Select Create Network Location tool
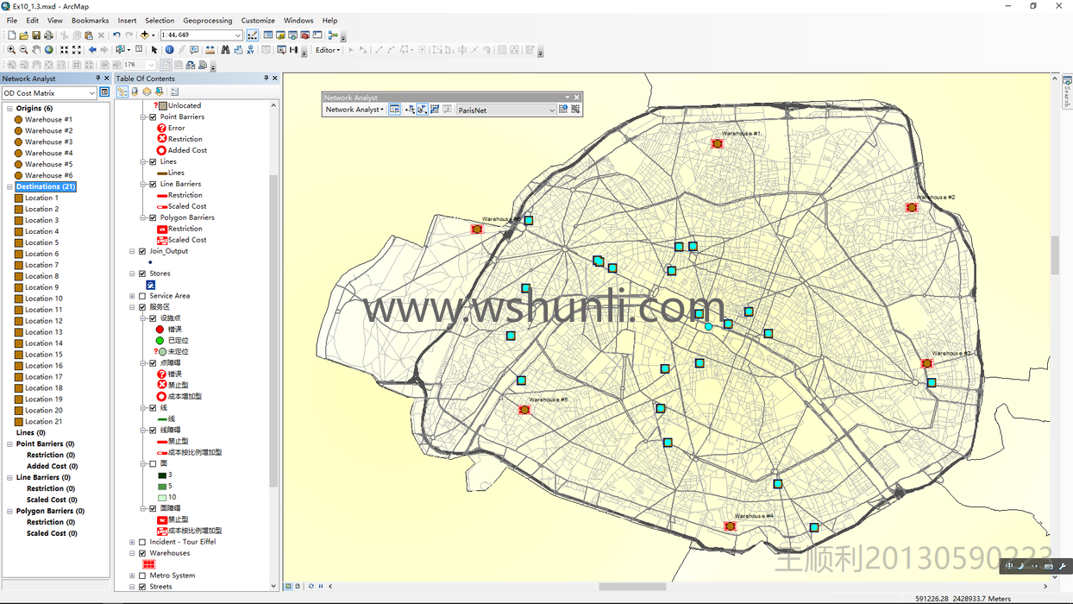1073x604 pixels. click(410, 110)
